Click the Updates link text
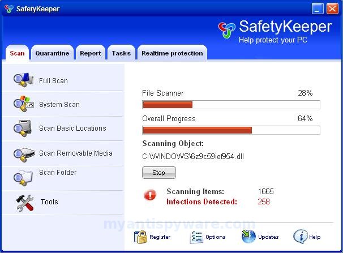Image resolution: width=343 pixels, height=253 pixels. pyautogui.click(x=268, y=237)
